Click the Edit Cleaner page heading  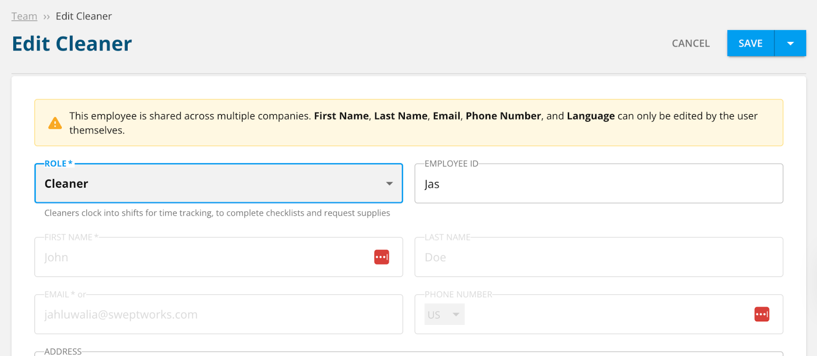tap(71, 44)
